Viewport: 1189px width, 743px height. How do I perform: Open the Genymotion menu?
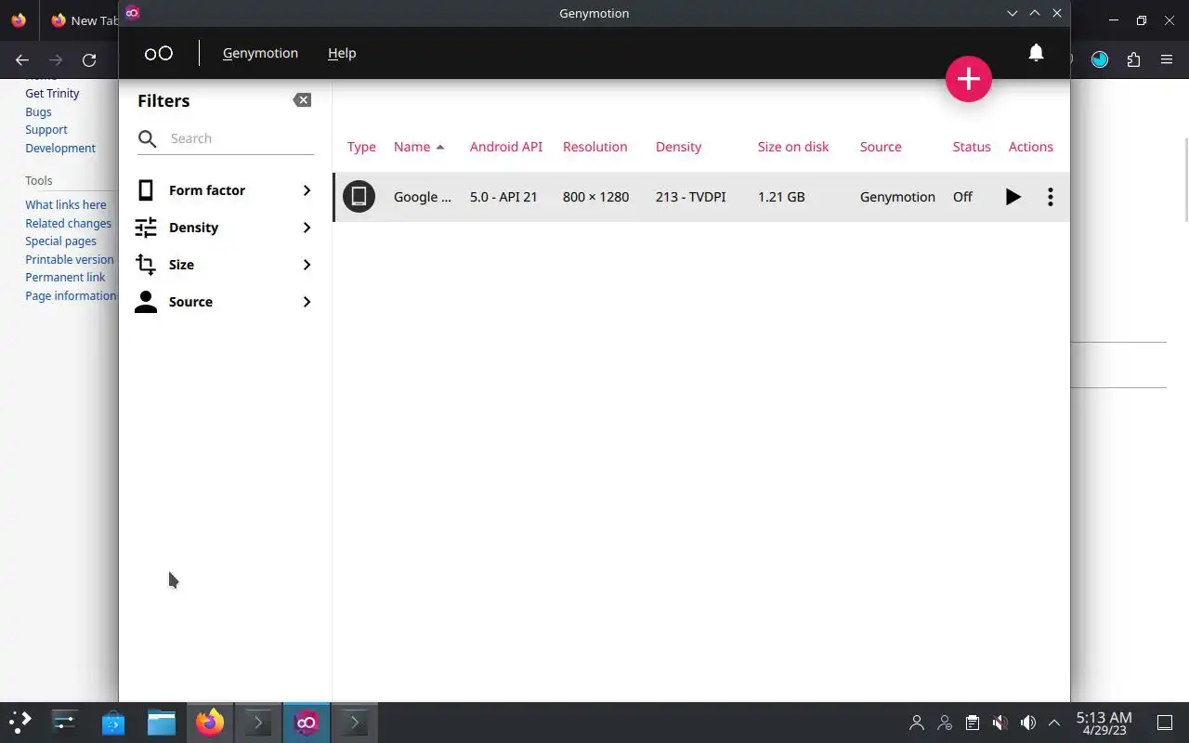point(260,53)
